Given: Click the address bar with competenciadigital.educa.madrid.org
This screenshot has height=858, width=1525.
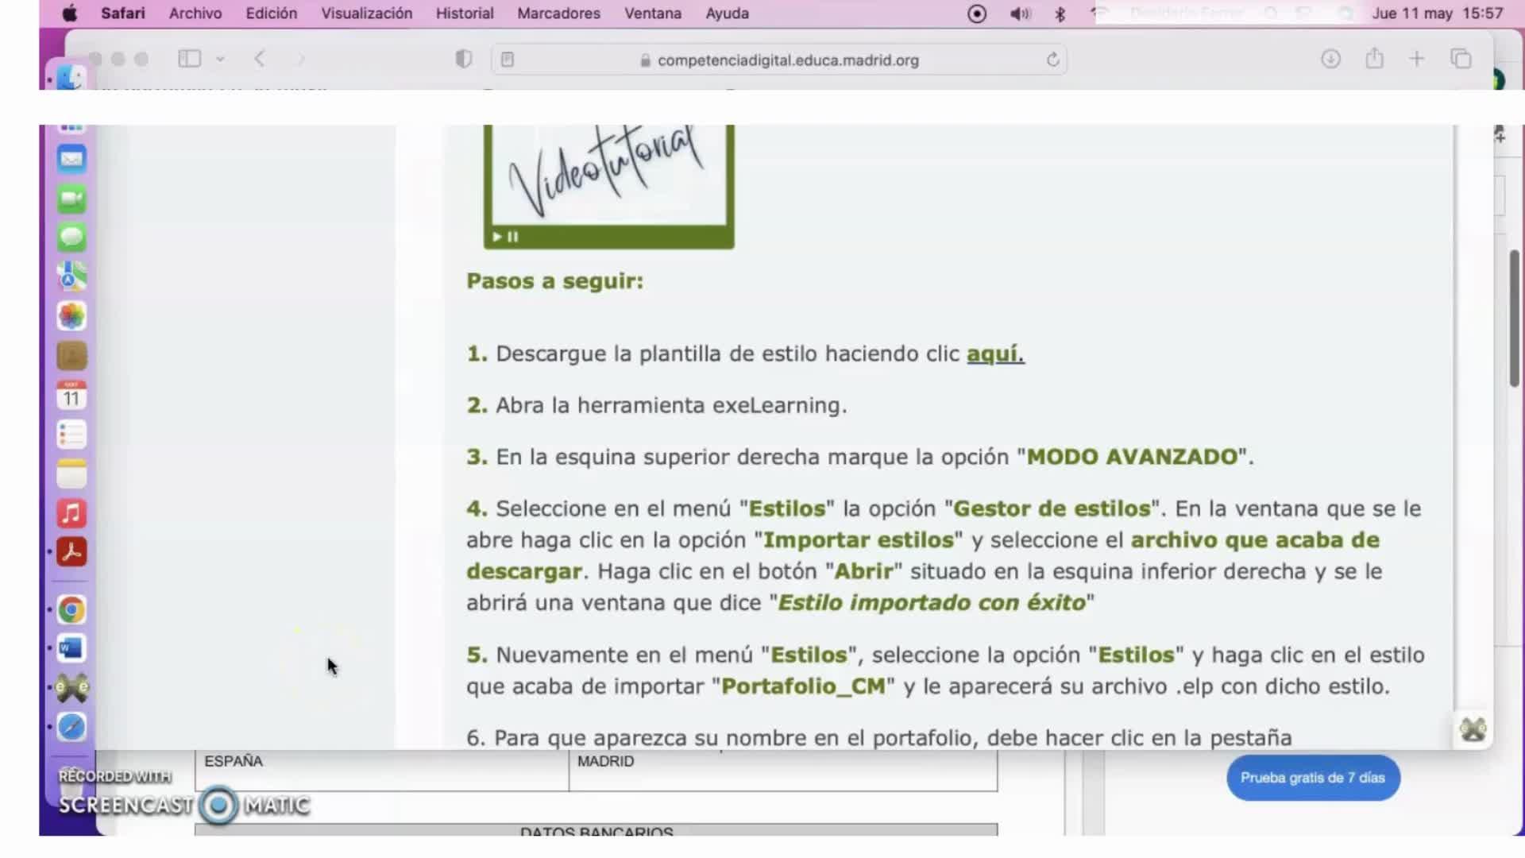Looking at the screenshot, I should 787,60.
